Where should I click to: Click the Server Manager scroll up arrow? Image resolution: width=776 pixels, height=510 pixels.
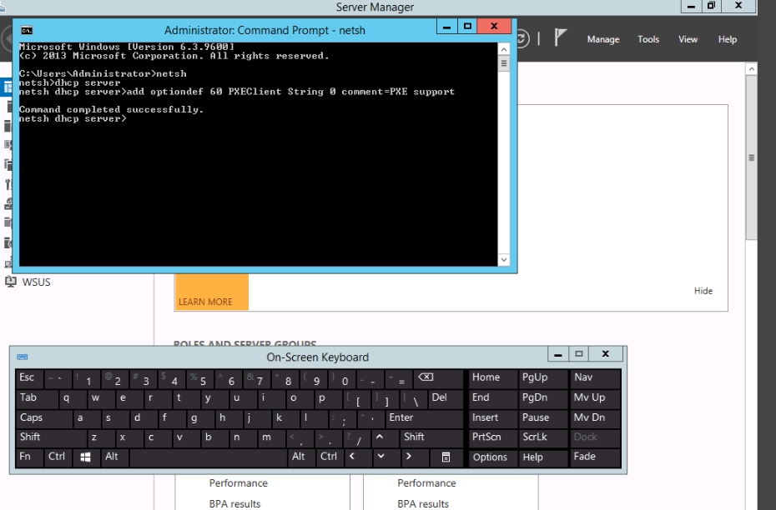point(751,69)
